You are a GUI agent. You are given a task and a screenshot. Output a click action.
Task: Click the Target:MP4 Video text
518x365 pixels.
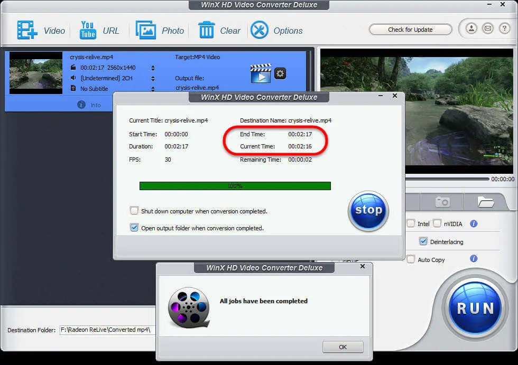coord(198,57)
